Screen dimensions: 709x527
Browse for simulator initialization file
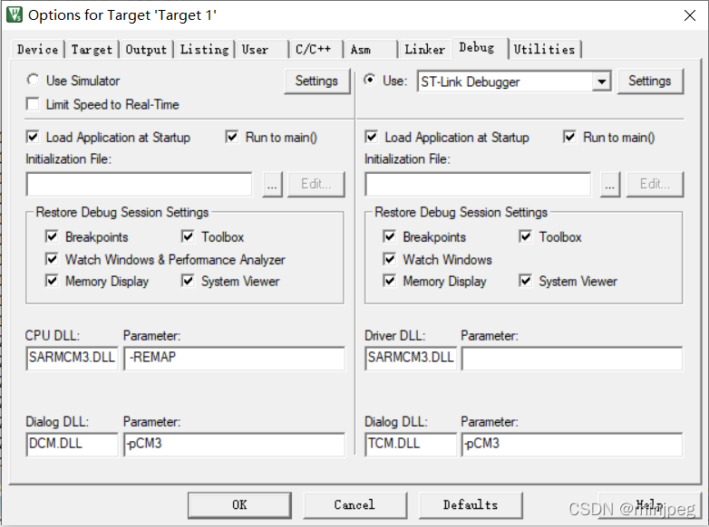click(272, 184)
